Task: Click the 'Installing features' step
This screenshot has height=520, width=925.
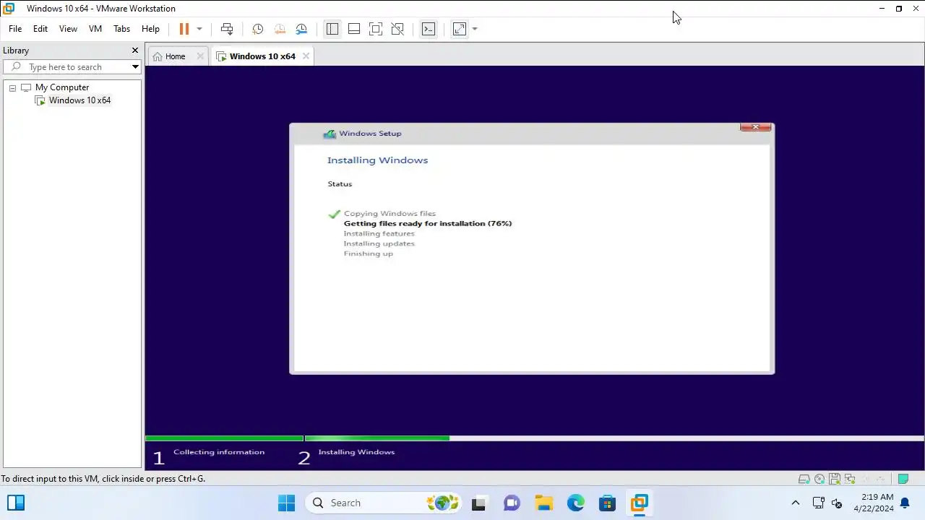Action: [x=379, y=233]
